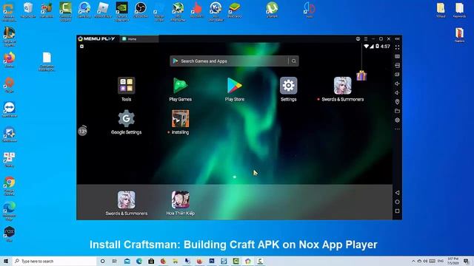
Task: Open the TeamViewer desktop shortcut
Action: click(10, 109)
